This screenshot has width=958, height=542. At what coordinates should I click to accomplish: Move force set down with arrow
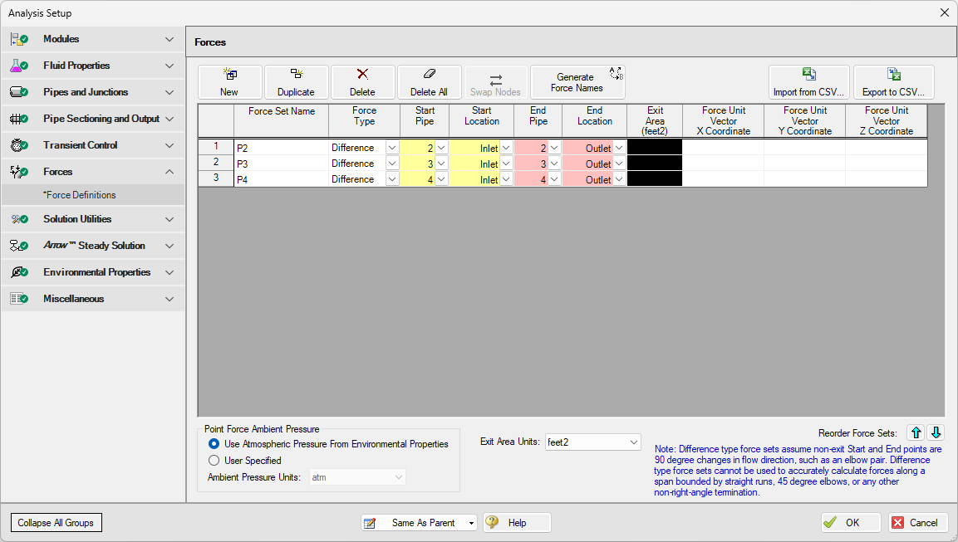pyautogui.click(x=936, y=432)
